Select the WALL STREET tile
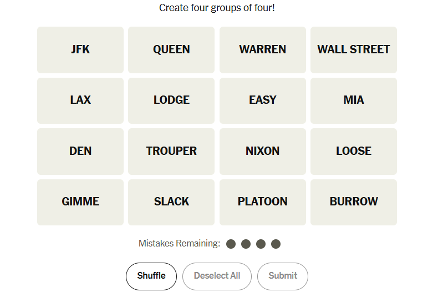The image size is (433, 307). [354, 49]
